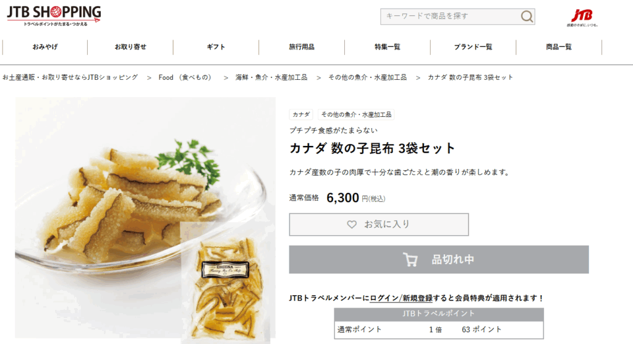Click the 新規登録 registration link
Screen dimensions: 633x344
click(x=417, y=298)
